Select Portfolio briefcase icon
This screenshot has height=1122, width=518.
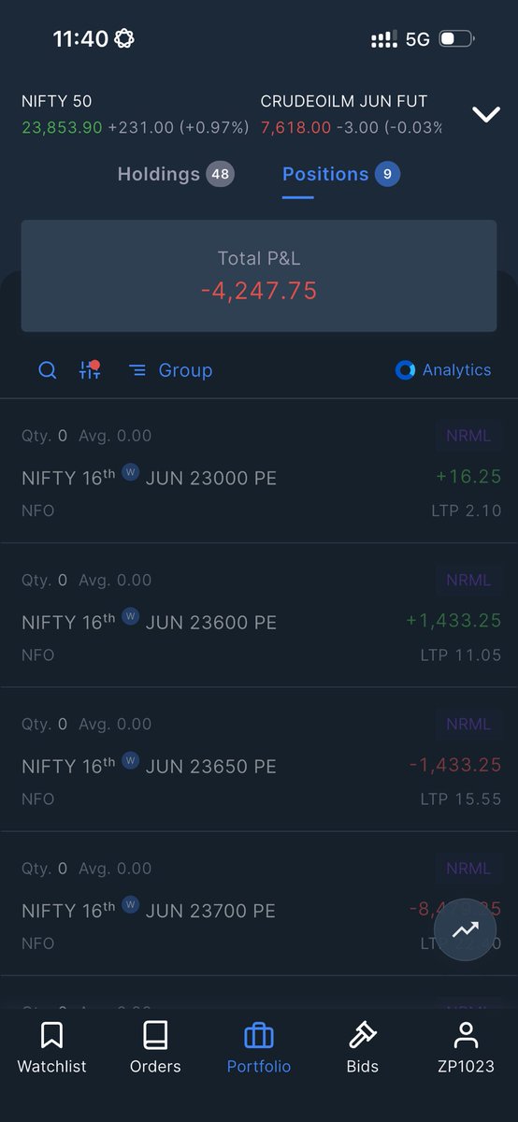coord(259,1036)
